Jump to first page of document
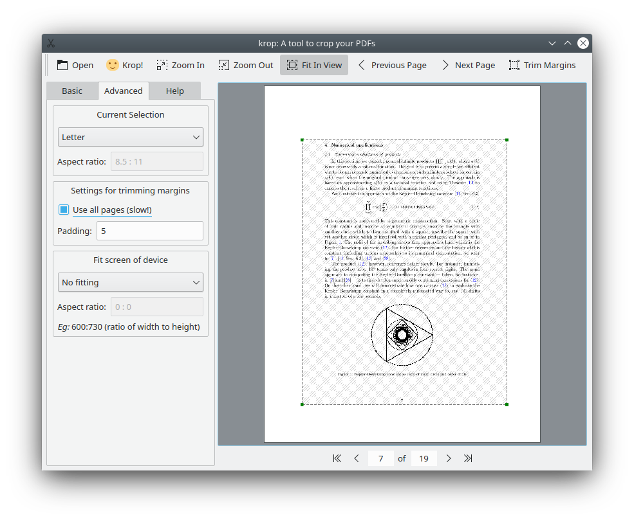 (x=337, y=458)
